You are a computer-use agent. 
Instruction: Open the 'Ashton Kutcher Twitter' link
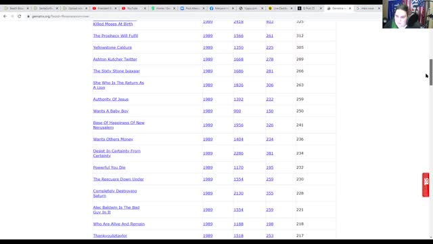(115, 59)
